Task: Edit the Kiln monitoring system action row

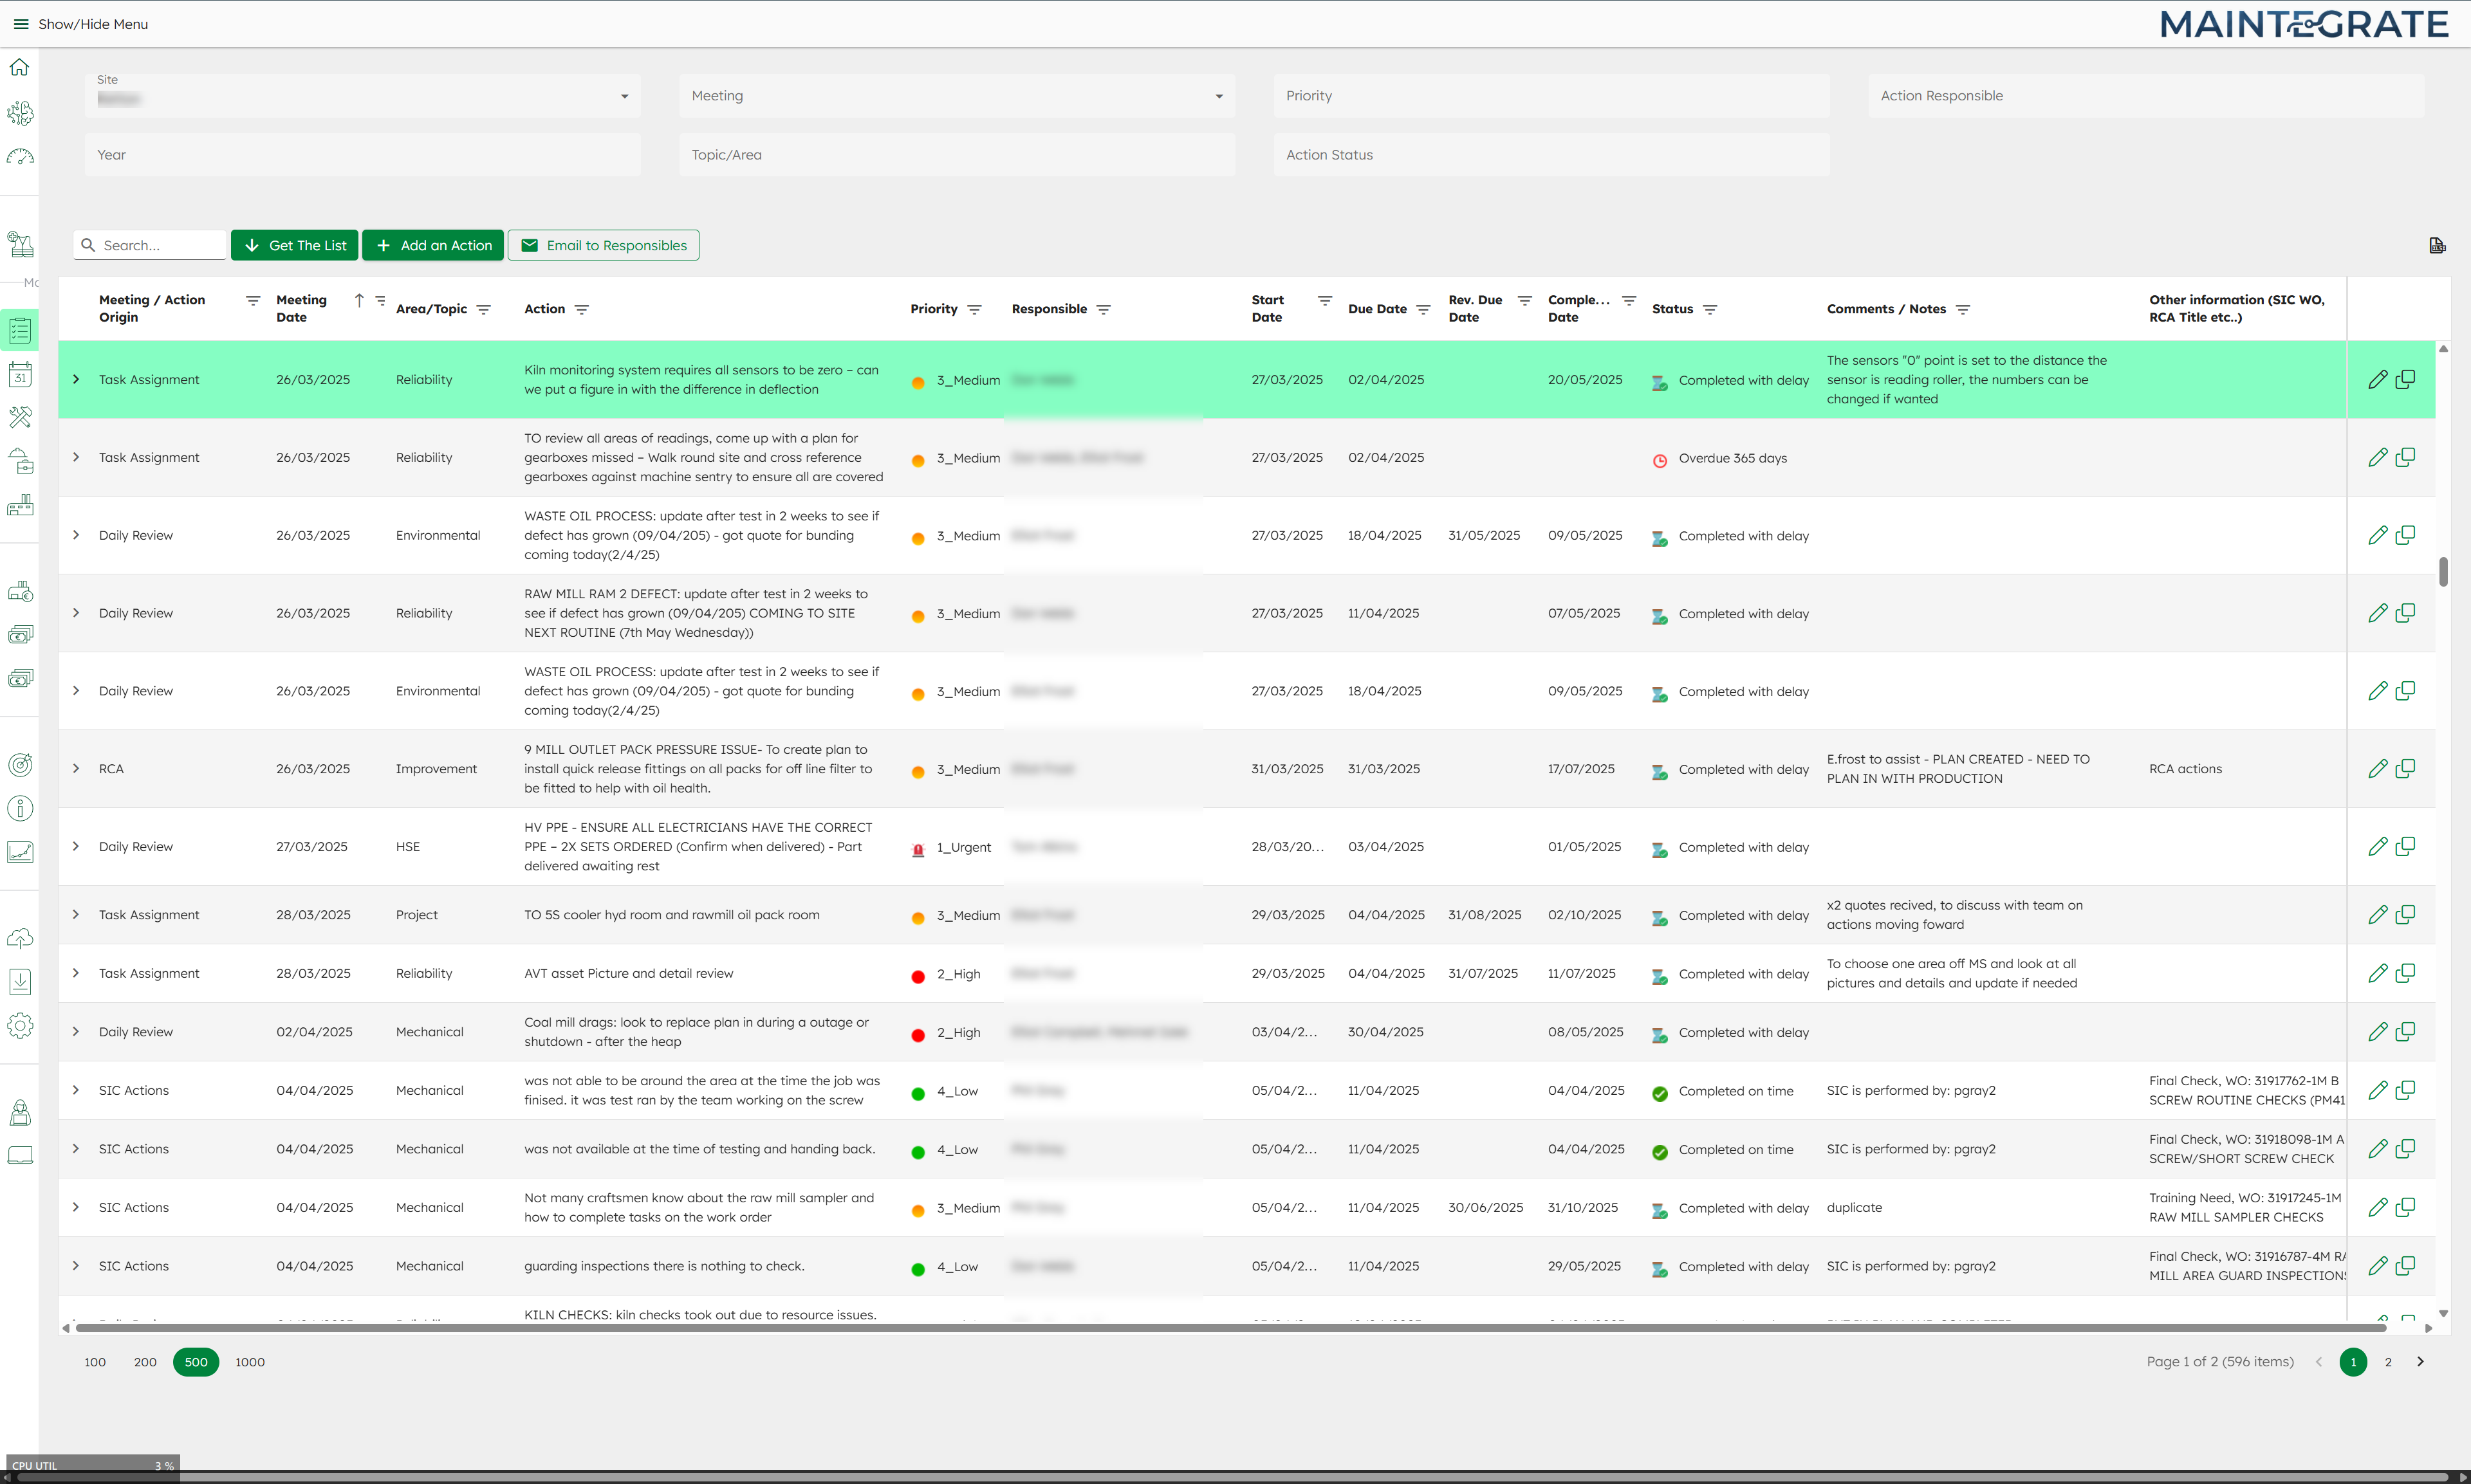Action: pos(2377,380)
